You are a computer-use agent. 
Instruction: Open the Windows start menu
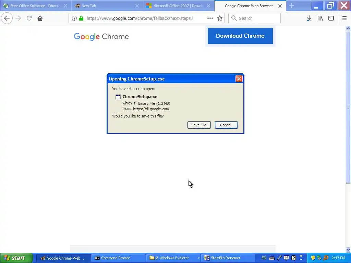(x=16, y=258)
